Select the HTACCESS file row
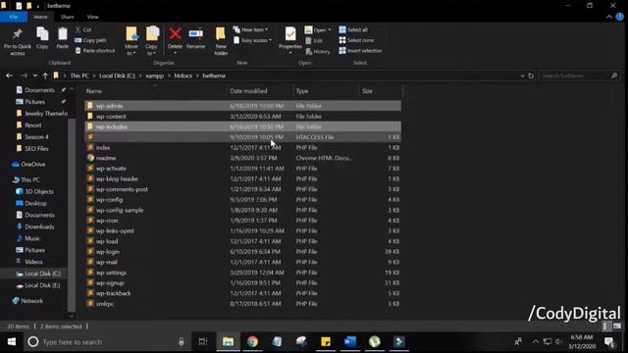 click(x=242, y=137)
